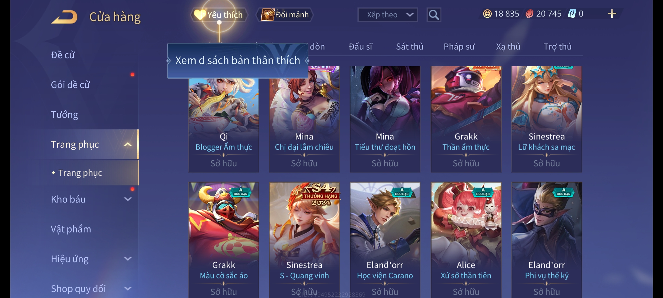Click the red ruby currency icon

pyautogui.click(x=529, y=14)
